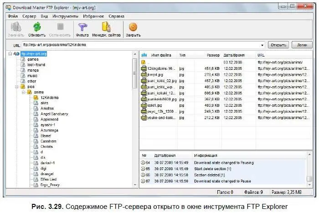This screenshot has width=319, height=213.
Task: Sort file list by Размер column header
Action: tap(213, 55)
